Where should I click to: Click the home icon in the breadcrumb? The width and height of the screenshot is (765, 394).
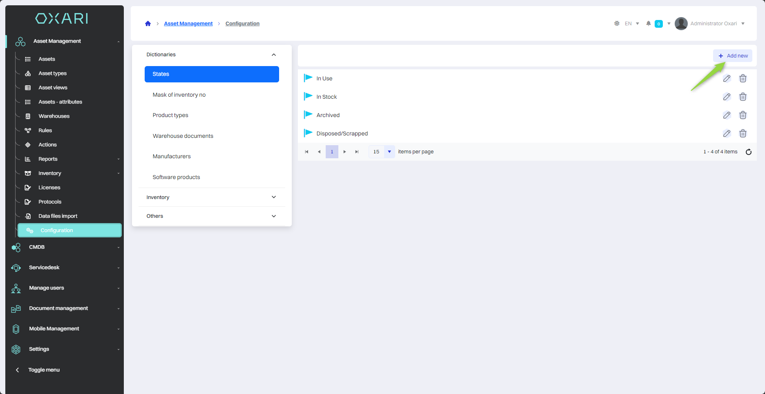pyautogui.click(x=148, y=24)
